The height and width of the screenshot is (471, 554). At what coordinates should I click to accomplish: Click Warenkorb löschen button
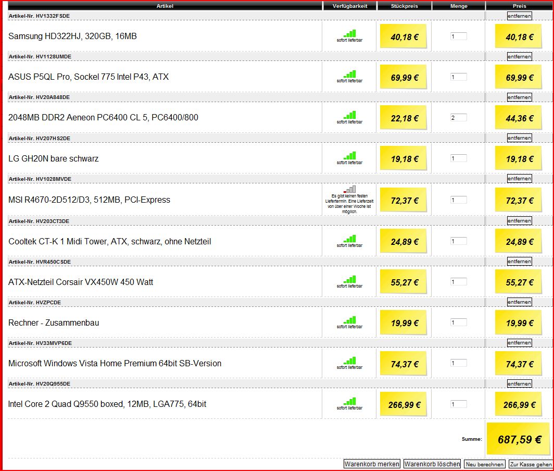tap(432, 464)
